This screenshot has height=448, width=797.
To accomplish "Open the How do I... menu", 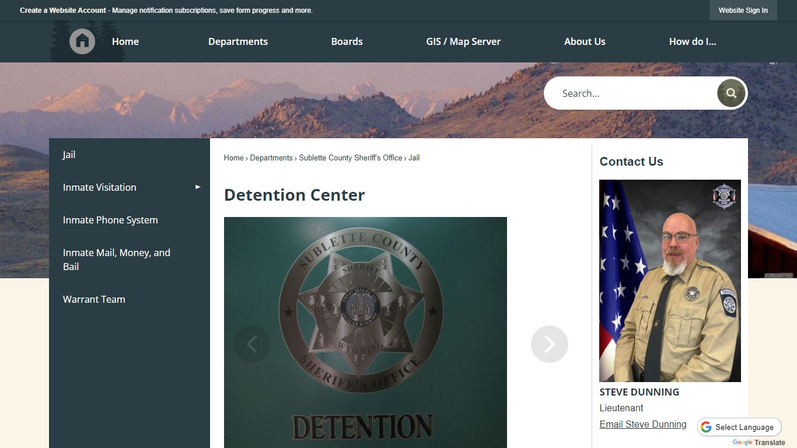I will point(693,41).
